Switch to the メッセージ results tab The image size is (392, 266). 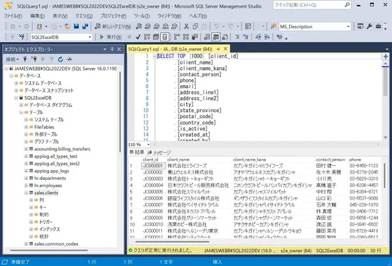click(x=160, y=153)
